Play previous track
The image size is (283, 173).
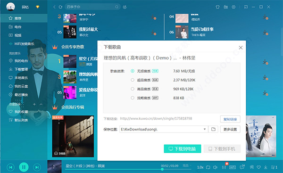point(11,167)
